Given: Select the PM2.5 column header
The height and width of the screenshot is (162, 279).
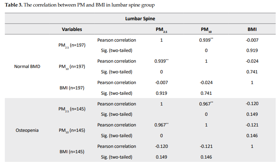Looking at the screenshot, I should pyautogui.click(x=161, y=29).
